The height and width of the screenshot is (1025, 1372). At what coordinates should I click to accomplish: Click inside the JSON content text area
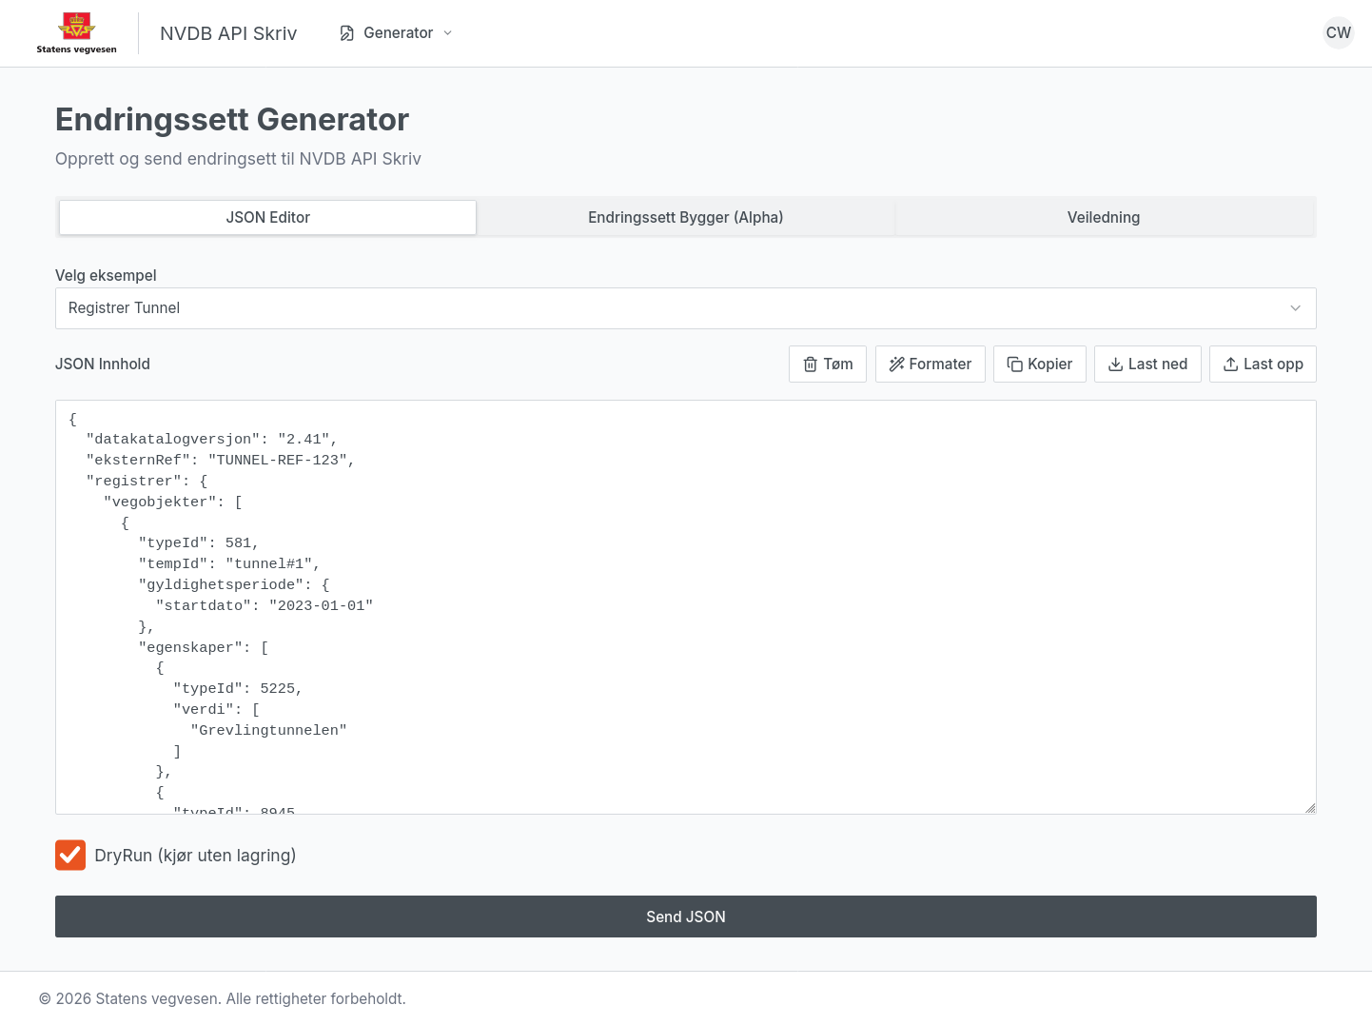[x=686, y=607]
